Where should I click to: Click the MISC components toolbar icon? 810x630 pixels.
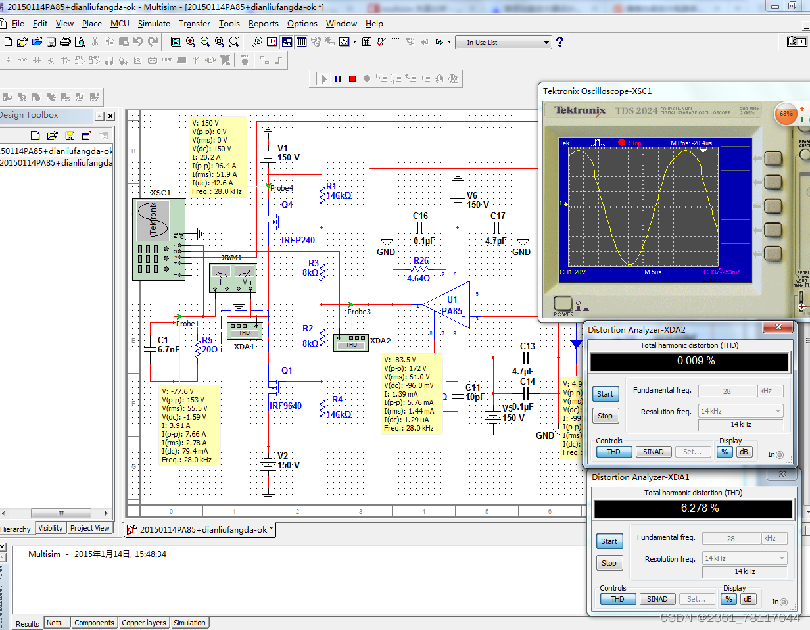[x=167, y=60]
